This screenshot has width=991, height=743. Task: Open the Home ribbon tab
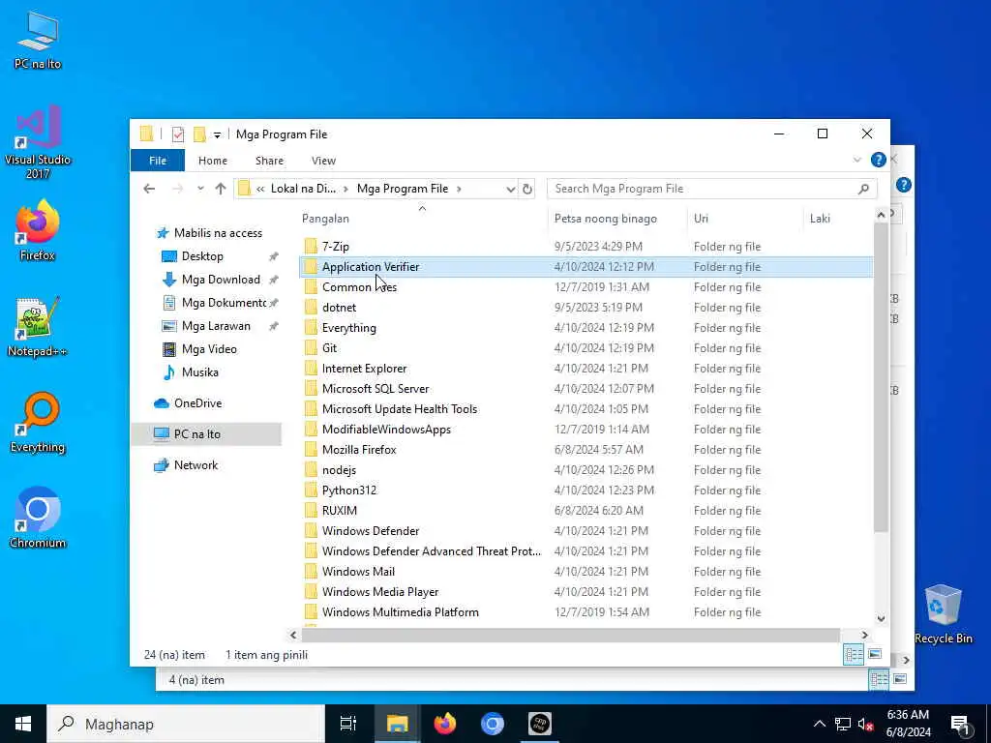[212, 161]
